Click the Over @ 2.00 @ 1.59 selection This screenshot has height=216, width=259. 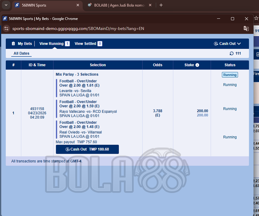click(80, 106)
